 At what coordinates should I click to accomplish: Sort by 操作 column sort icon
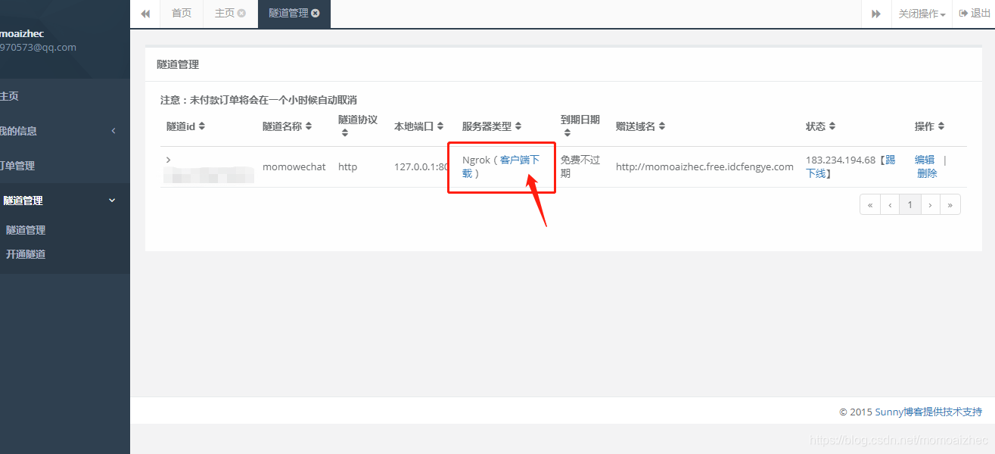point(941,126)
